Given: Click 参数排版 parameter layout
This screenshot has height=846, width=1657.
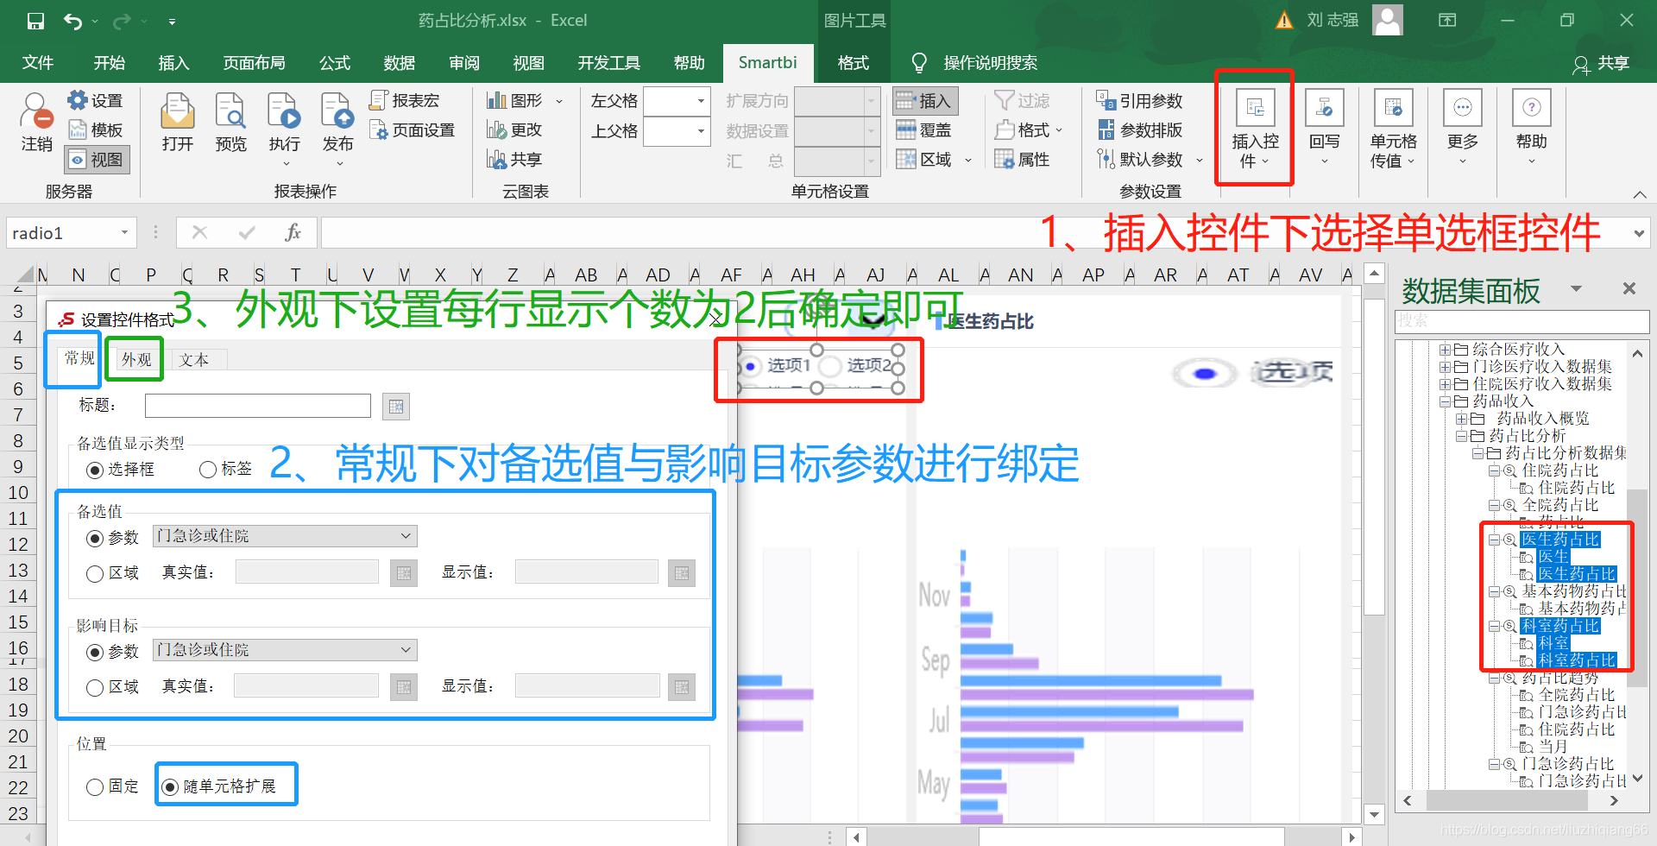Looking at the screenshot, I should [x=1140, y=130].
